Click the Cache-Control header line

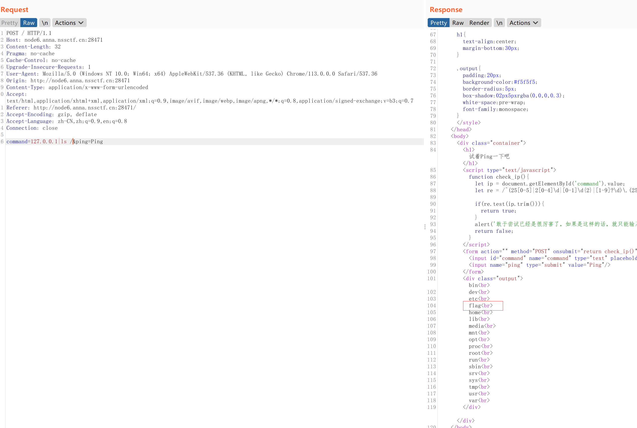pos(41,60)
